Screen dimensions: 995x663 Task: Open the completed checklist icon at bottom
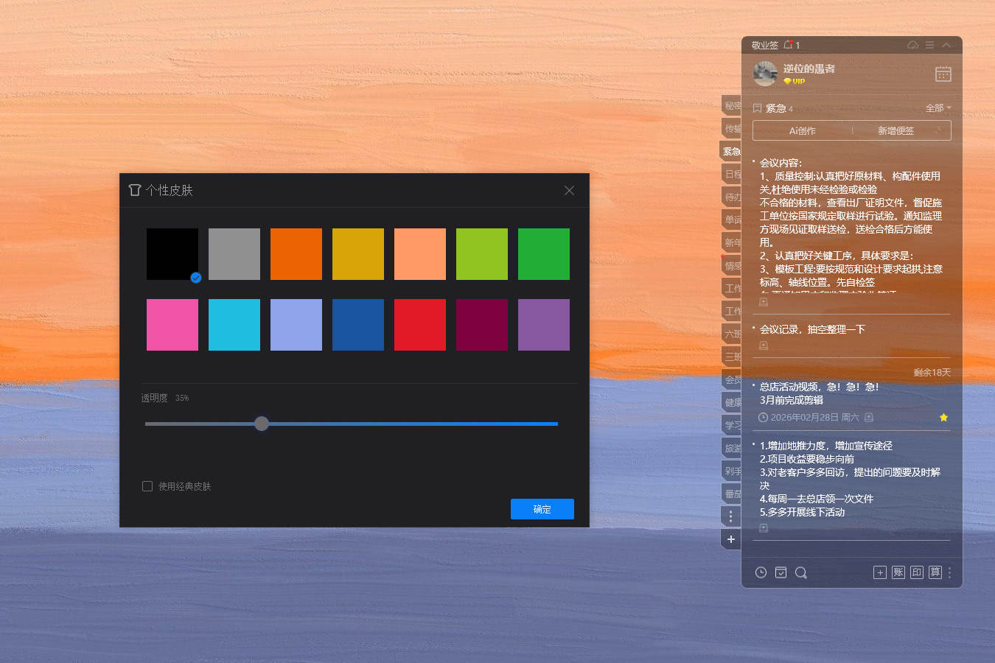coord(781,572)
